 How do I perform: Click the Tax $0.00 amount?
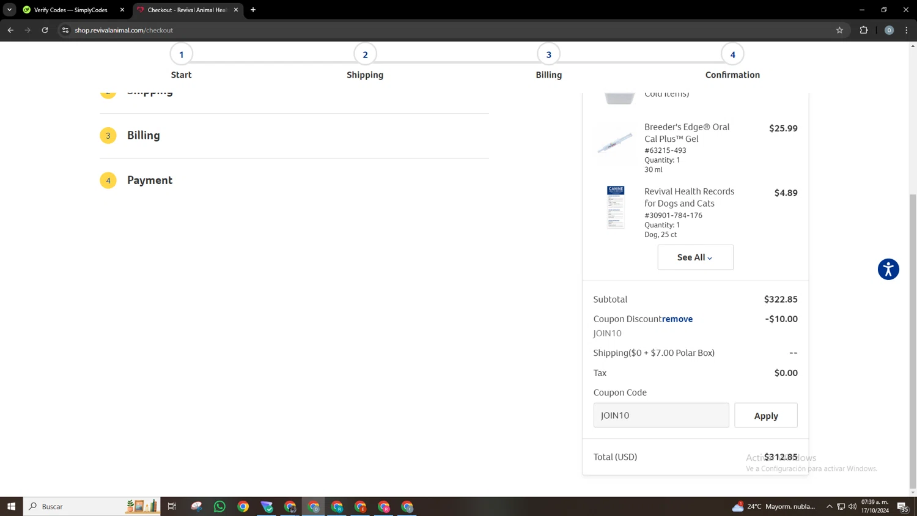[x=786, y=373]
